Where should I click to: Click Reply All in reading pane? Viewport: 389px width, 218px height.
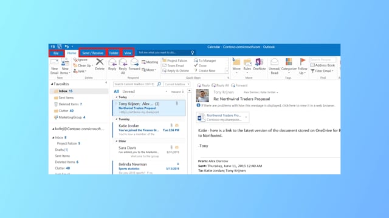[220, 85]
